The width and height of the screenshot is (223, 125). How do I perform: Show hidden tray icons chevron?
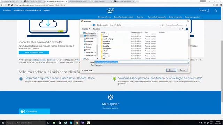(x=199, y=123)
